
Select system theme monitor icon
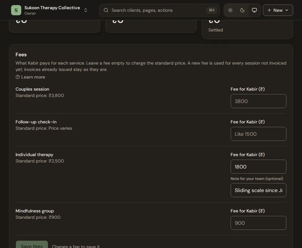(x=254, y=10)
